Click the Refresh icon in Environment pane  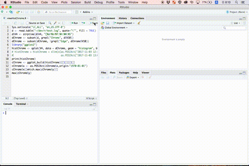coord(244,23)
